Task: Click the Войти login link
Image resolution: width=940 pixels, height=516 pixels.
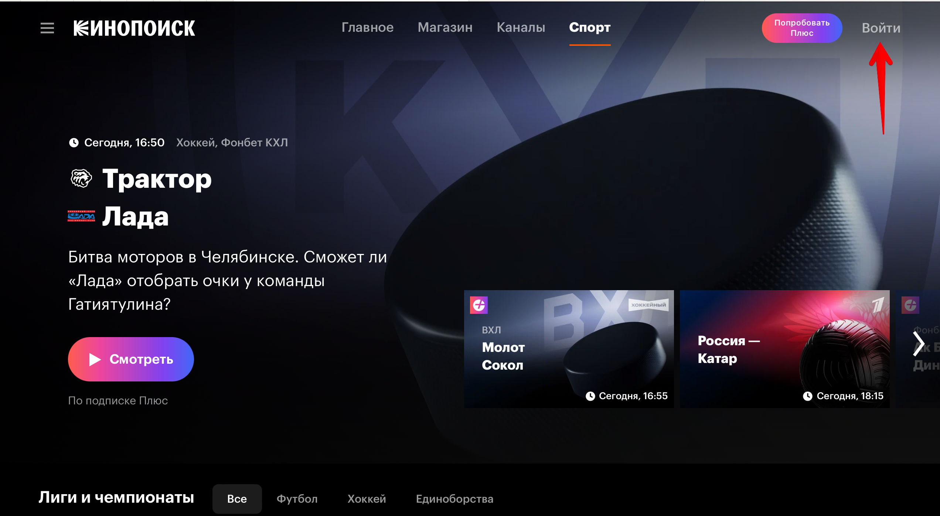Action: click(881, 28)
